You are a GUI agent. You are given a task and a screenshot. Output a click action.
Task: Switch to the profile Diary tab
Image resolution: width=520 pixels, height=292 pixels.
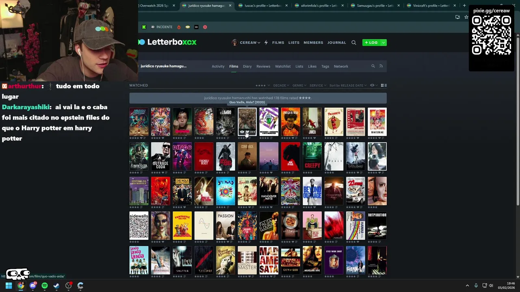(247, 66)
